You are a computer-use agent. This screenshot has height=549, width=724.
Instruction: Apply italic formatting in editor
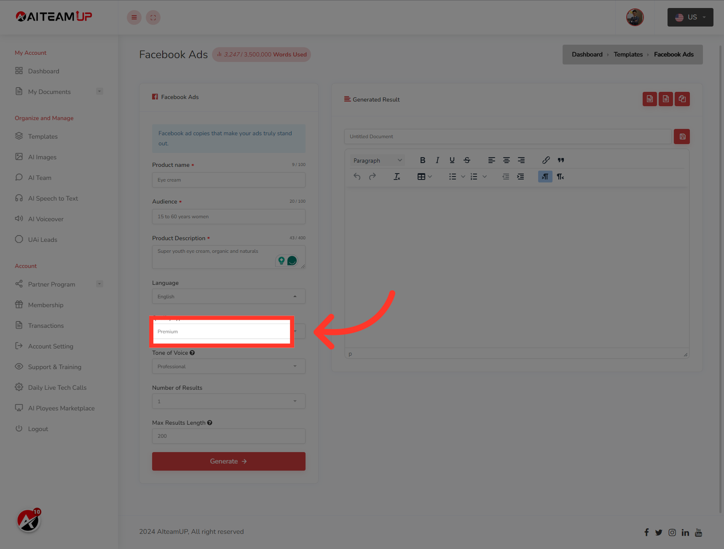437,160
